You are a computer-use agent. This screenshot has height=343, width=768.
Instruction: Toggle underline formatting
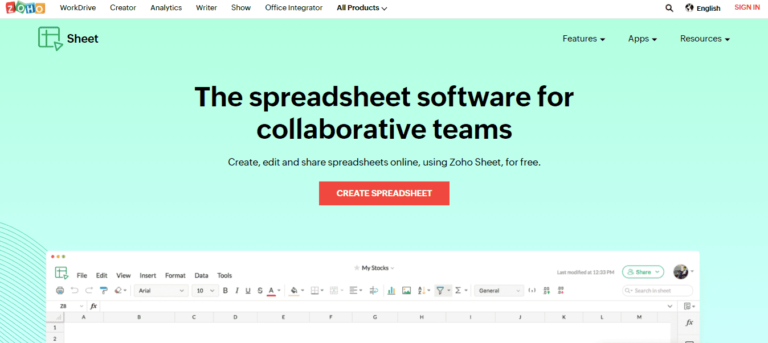click(x=248, y=291)
